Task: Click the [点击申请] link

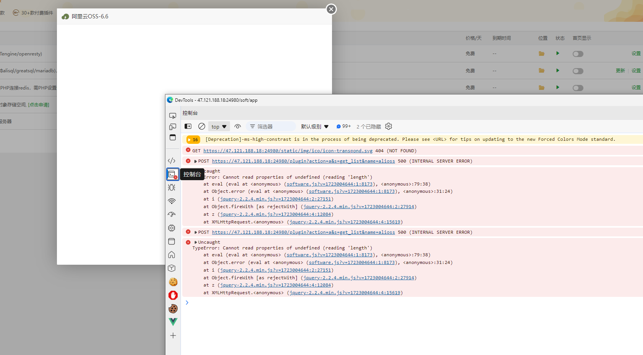Action: tap(39, 105)
